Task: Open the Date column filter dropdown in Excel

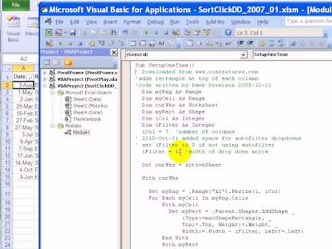Action: click(x=30, y=77)
